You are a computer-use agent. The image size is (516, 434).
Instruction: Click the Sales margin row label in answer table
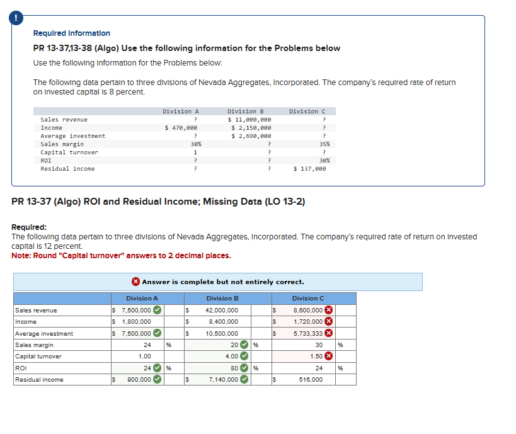[x=34, y=345]
